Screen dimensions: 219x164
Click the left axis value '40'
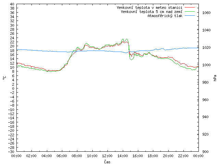(12, 4)
